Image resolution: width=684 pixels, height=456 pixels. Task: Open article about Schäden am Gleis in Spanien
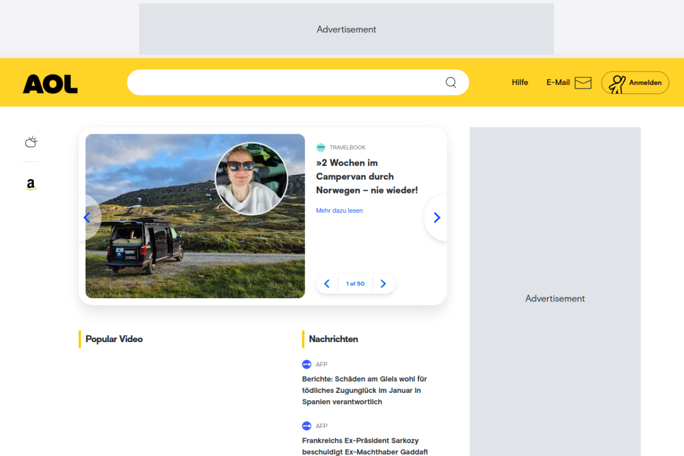(x=364, y=390)
